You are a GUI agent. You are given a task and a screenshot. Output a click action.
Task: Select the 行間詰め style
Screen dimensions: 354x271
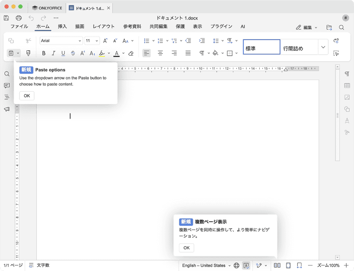(299, 47)
